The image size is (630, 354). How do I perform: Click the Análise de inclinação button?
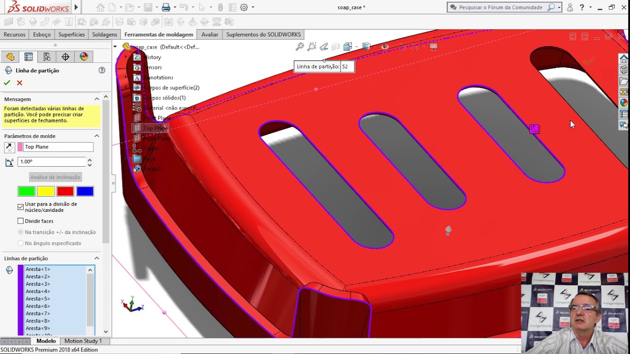tap(55, 177)
